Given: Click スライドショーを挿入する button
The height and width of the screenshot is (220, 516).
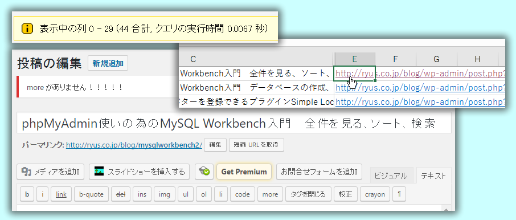Looking at the screenshot, I should [139, 172].
